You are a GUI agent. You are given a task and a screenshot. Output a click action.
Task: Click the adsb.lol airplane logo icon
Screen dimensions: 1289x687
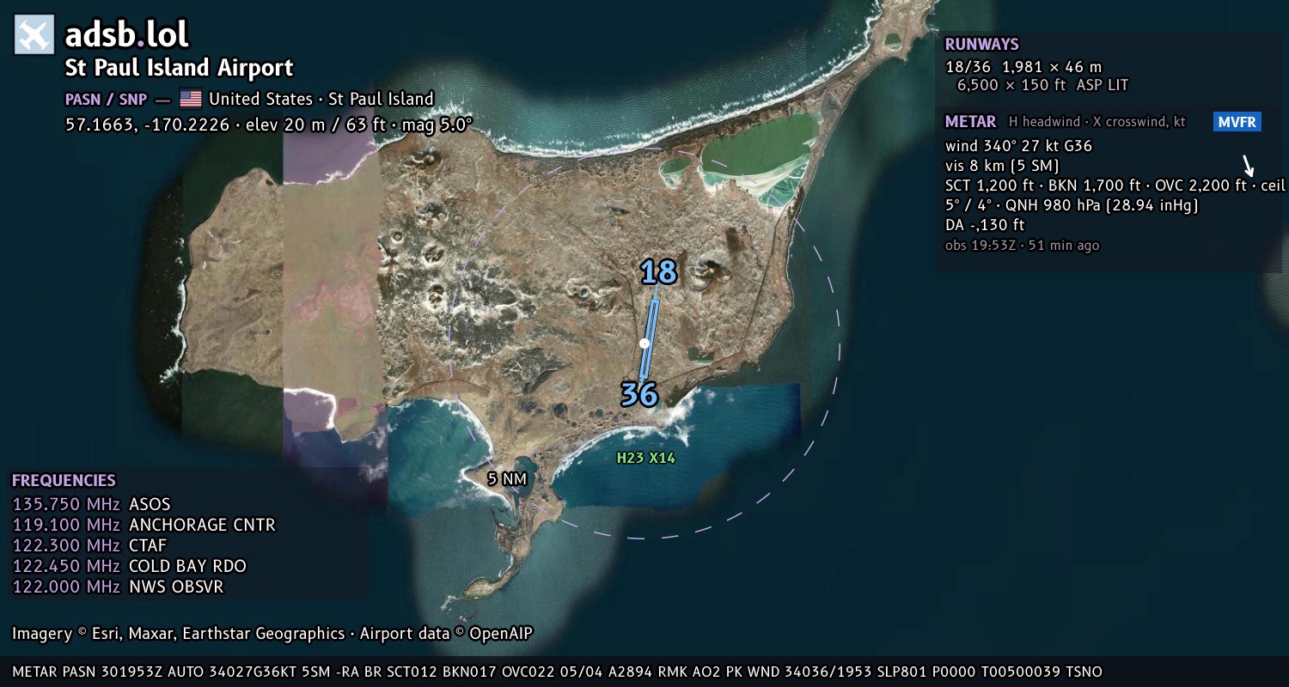click(34, 35)
